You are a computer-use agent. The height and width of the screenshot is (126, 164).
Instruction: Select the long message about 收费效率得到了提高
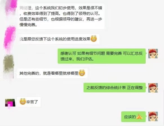pyautogui.click(x=61, y=16)
